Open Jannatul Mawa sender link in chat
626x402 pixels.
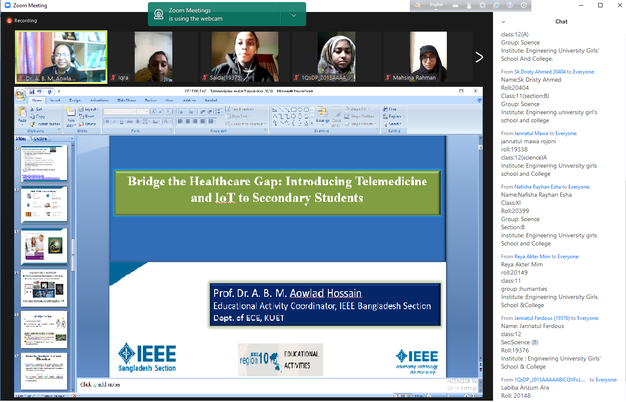pyautogui.click(x=531, y=133)
